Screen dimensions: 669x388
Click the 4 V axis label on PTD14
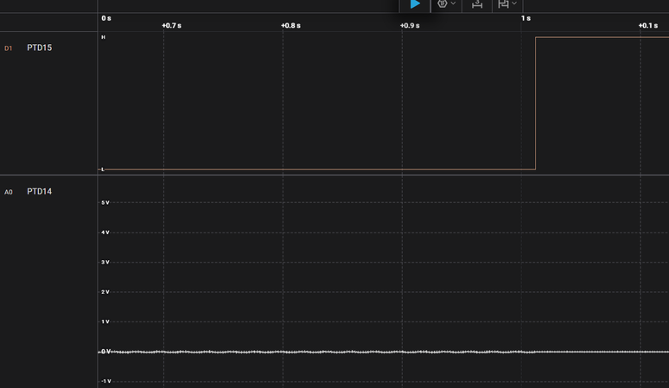[x=105, y=232]
